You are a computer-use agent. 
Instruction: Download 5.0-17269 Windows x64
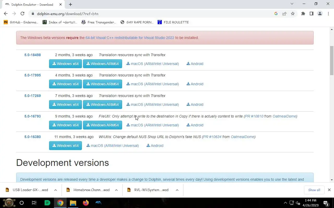click(x=65, y=105)
